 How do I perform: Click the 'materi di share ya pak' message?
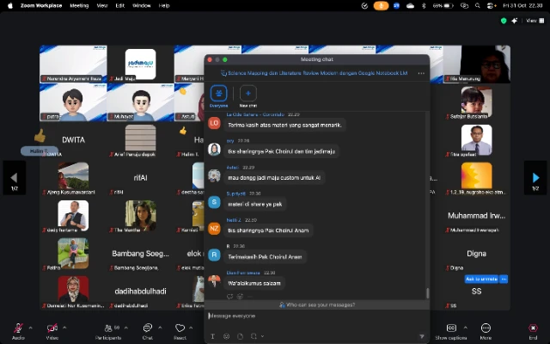click(255, 204)
